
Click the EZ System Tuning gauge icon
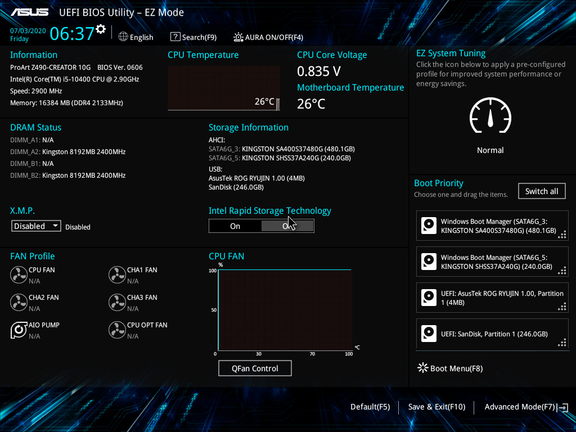tap(490, 115)
